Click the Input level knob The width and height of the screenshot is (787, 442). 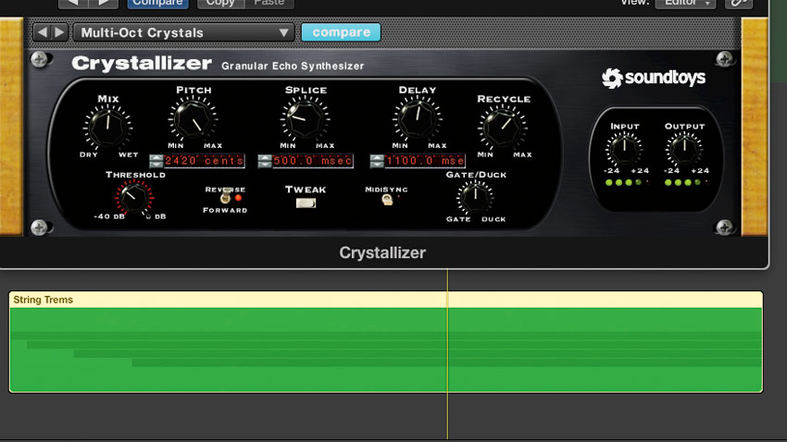(624, 149)
